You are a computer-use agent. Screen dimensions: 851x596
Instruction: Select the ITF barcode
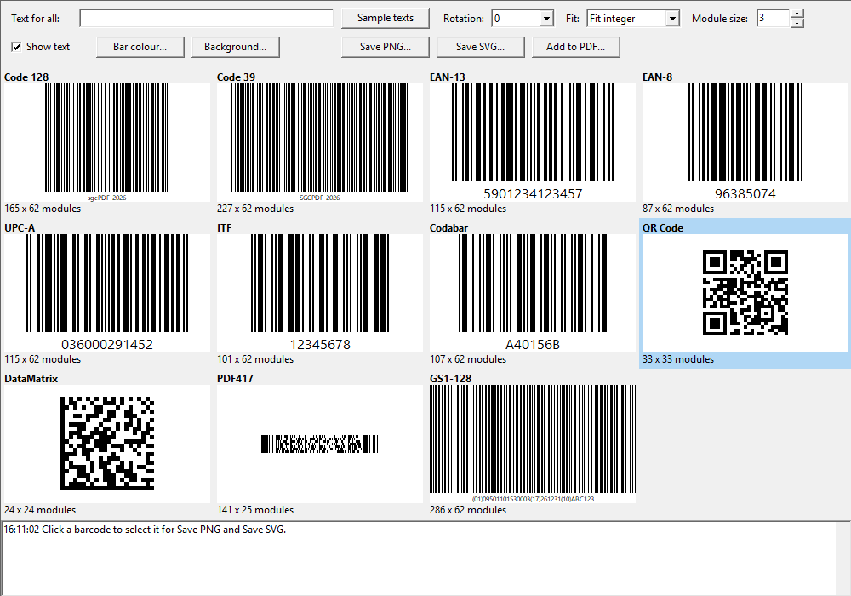320,294
